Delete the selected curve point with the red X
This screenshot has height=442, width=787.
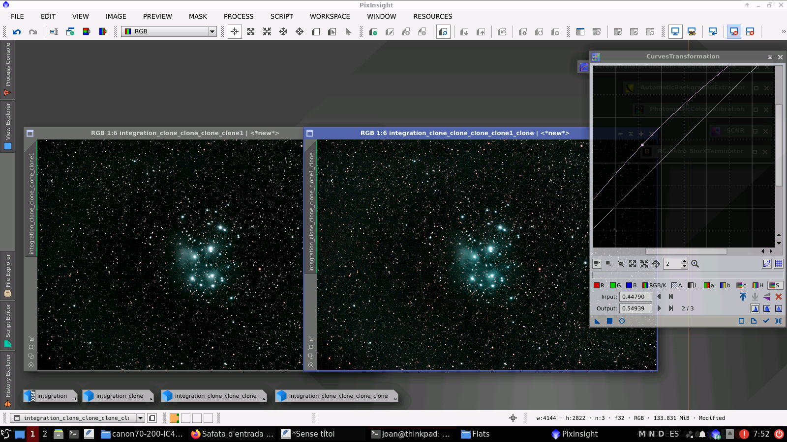tap(779, 297)
